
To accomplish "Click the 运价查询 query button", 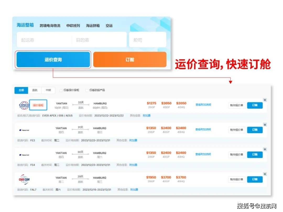I will (x=53, y=59).
